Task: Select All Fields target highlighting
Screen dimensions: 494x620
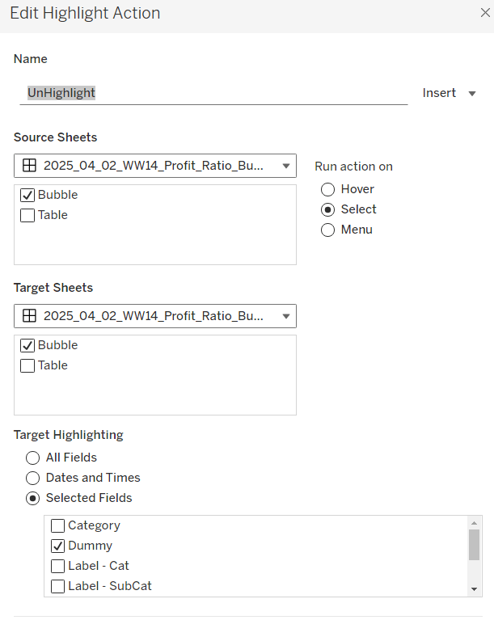Action: coord(33,458)
